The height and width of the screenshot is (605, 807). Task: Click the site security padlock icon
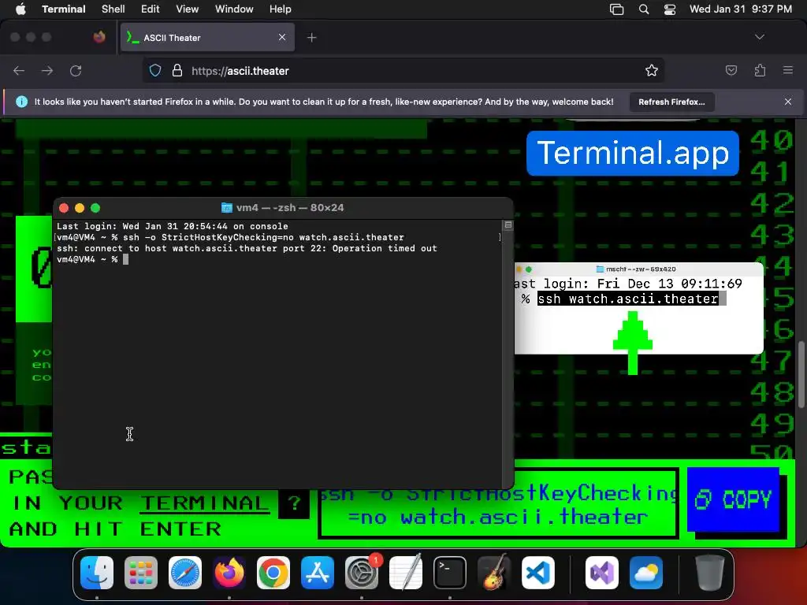click(177, 70)
